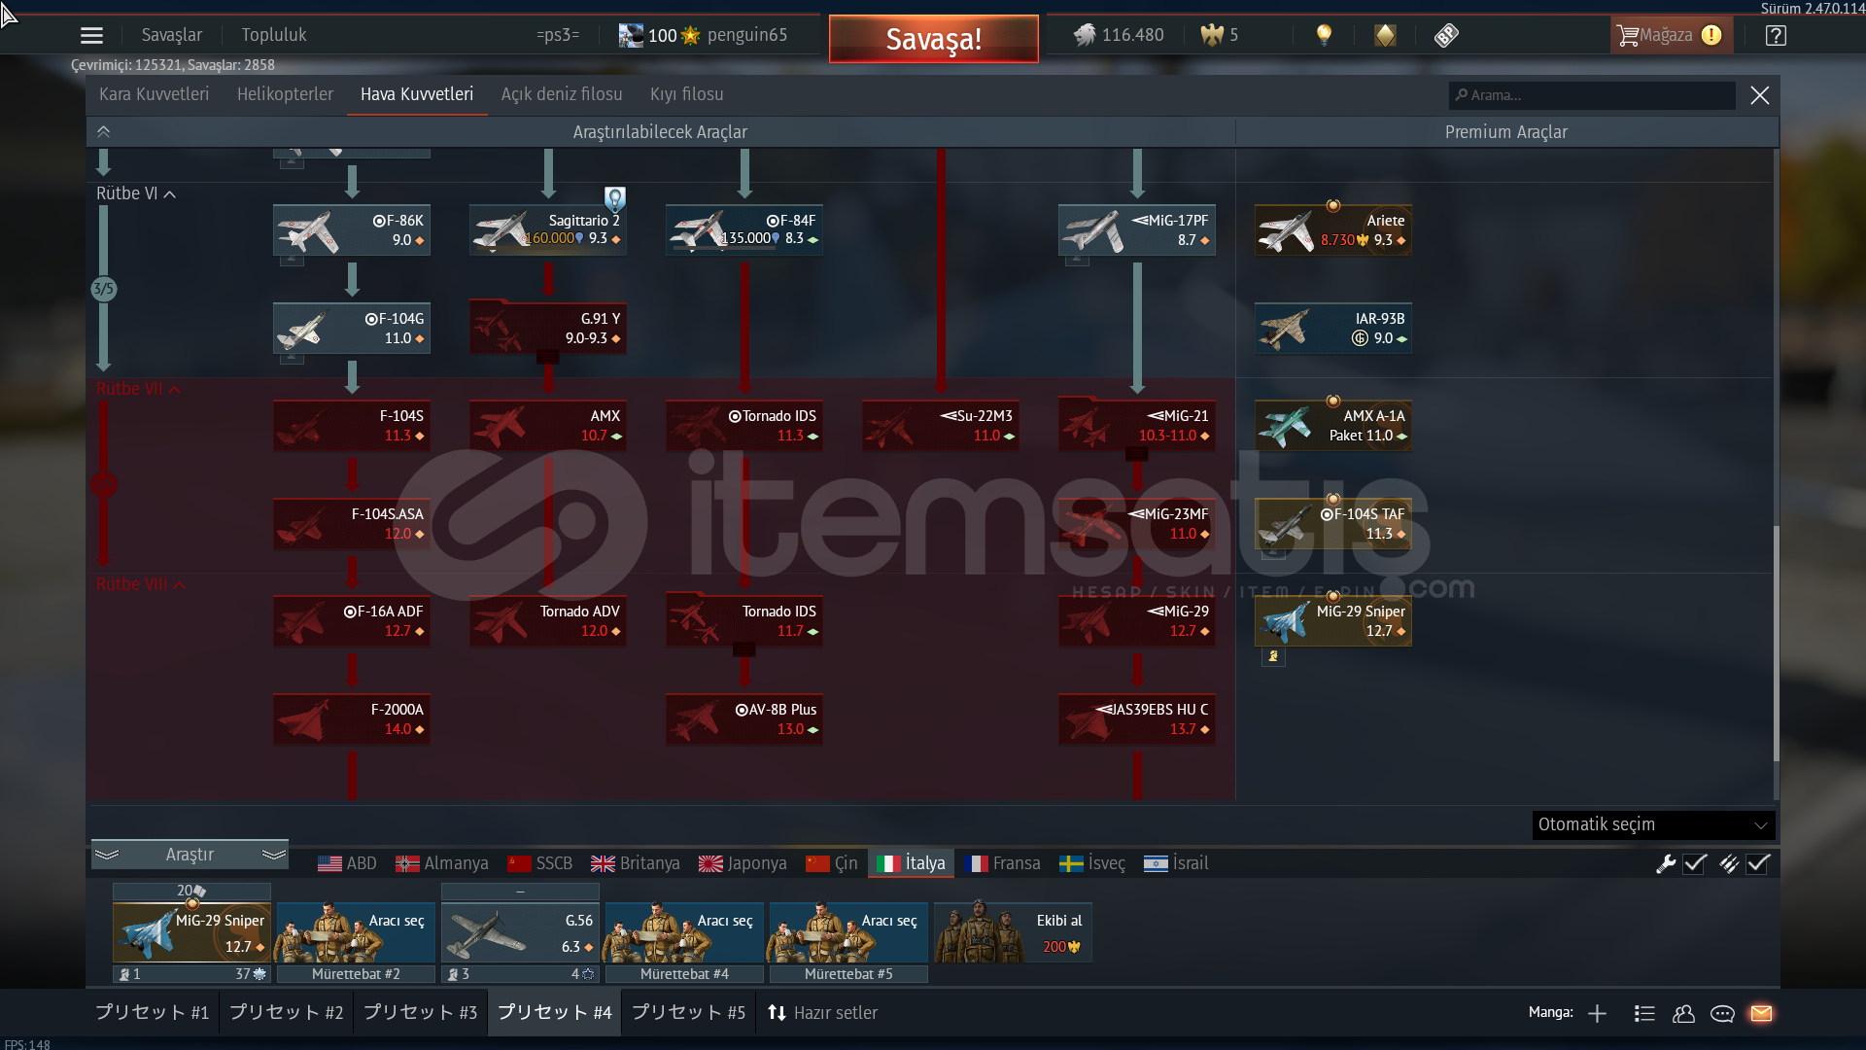Open the Otomatik seçim dropdown
1866x1050 pixels.
pos(1653,824)
